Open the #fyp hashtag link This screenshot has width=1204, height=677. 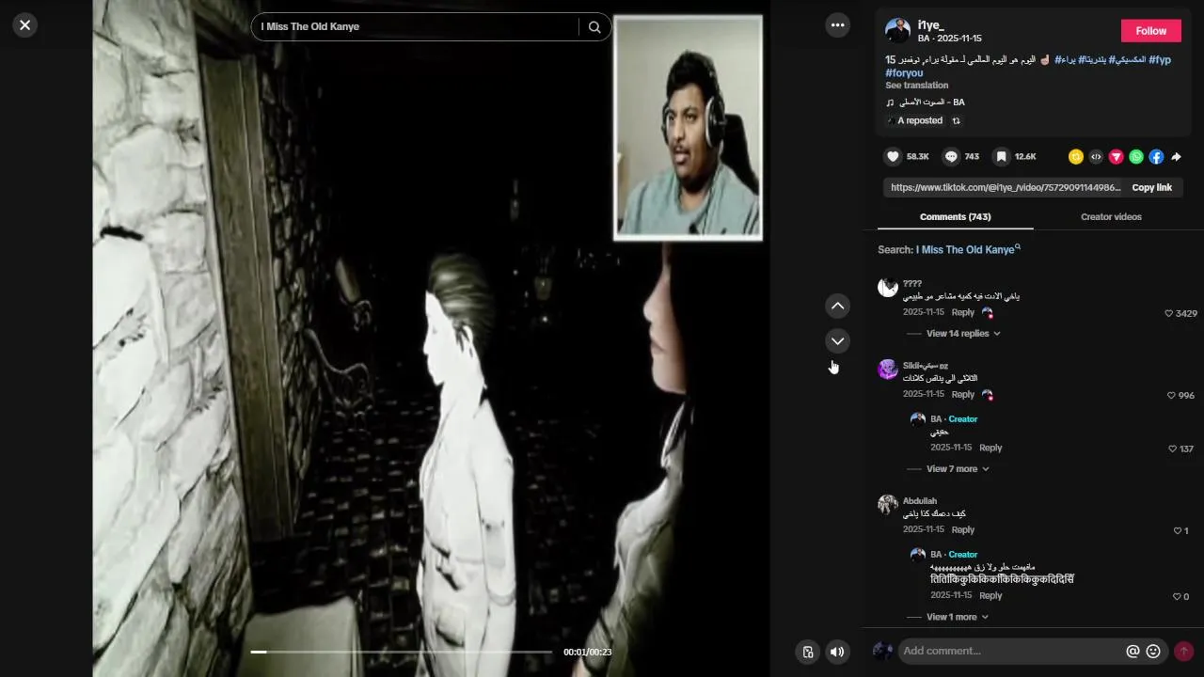[x=1160, y=59]
